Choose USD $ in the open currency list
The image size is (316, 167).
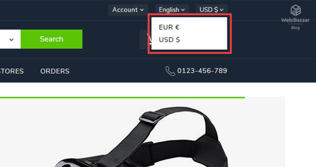pos(169,40)
